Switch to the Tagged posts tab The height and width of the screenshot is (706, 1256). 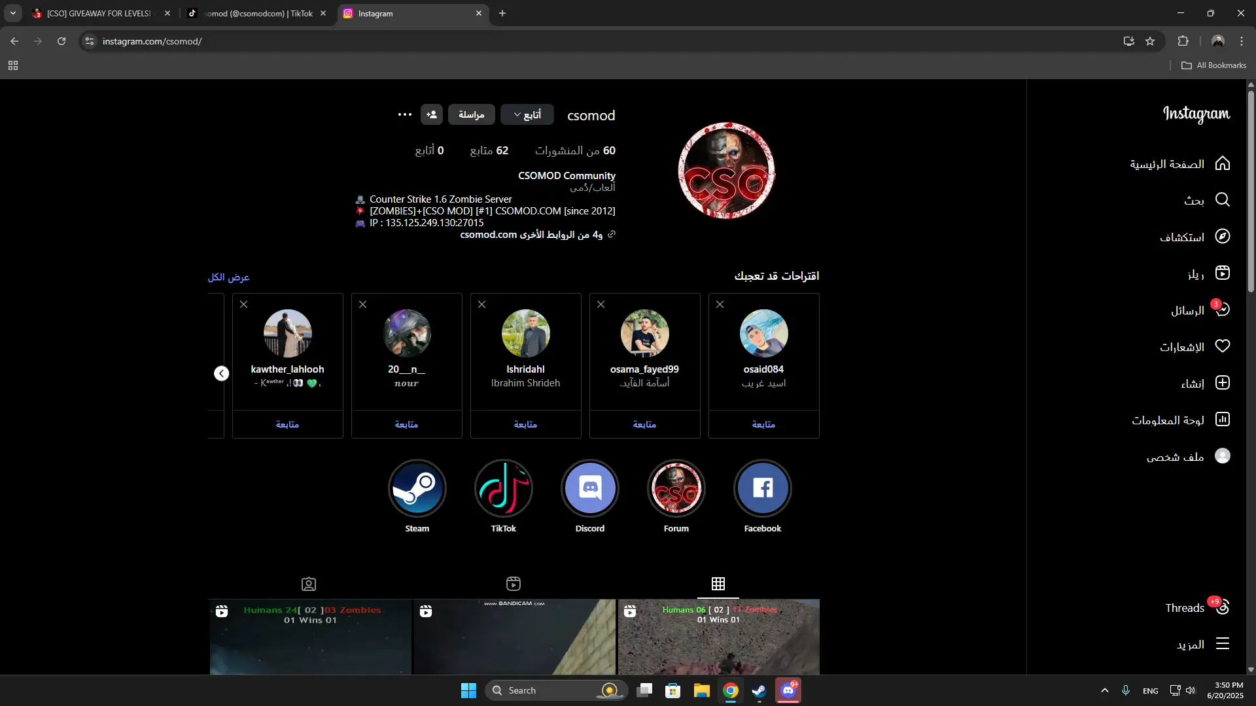tap(309, 584)
